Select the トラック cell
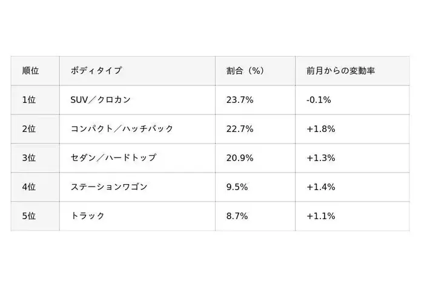The image size is (430, 287). [x=88, y=216]
